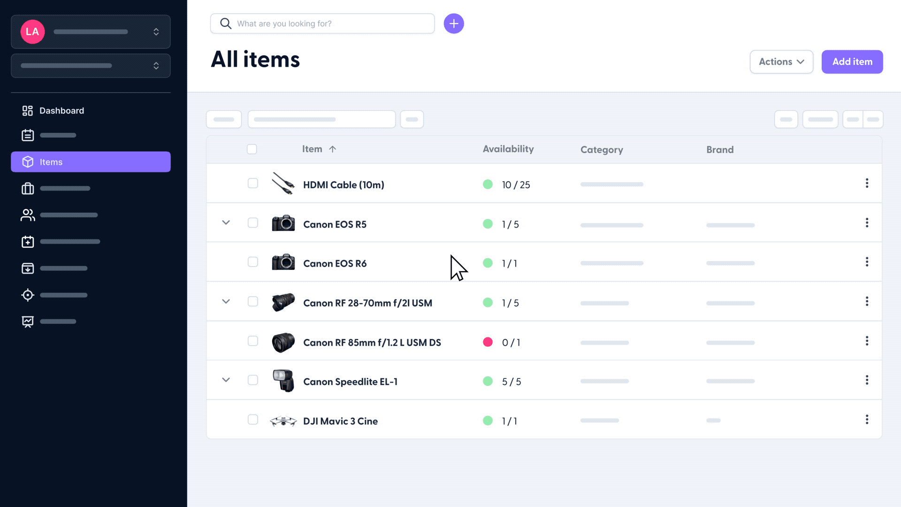Click the first small filter button
The width and height of the screenshot is (901, 507).
[224, 119]
